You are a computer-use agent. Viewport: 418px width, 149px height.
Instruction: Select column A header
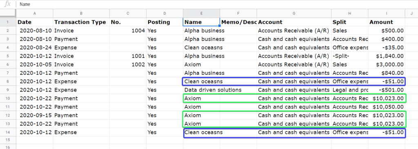(35, 13)
